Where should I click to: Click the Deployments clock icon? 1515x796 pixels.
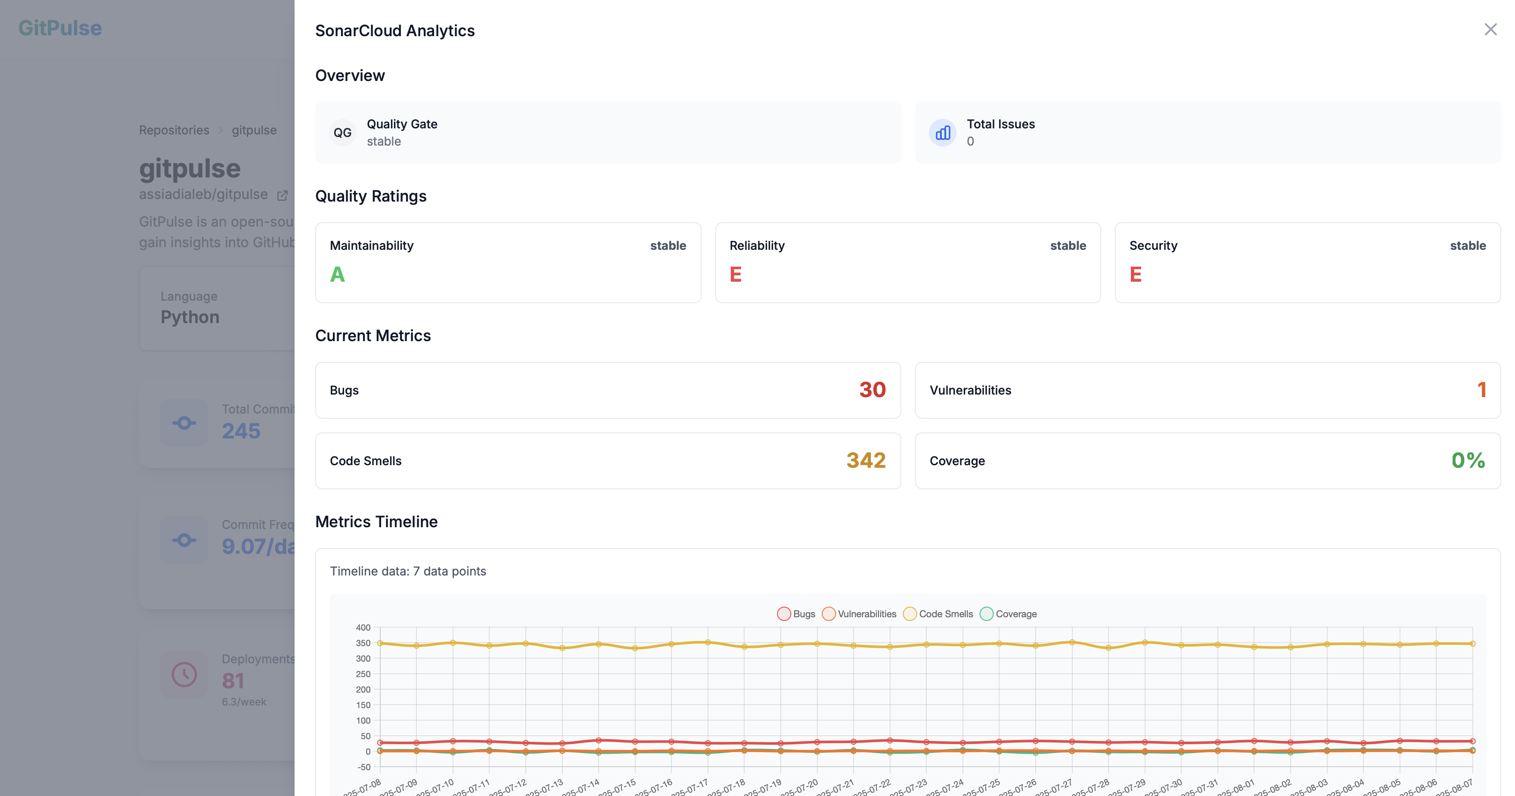click(184, 675)
